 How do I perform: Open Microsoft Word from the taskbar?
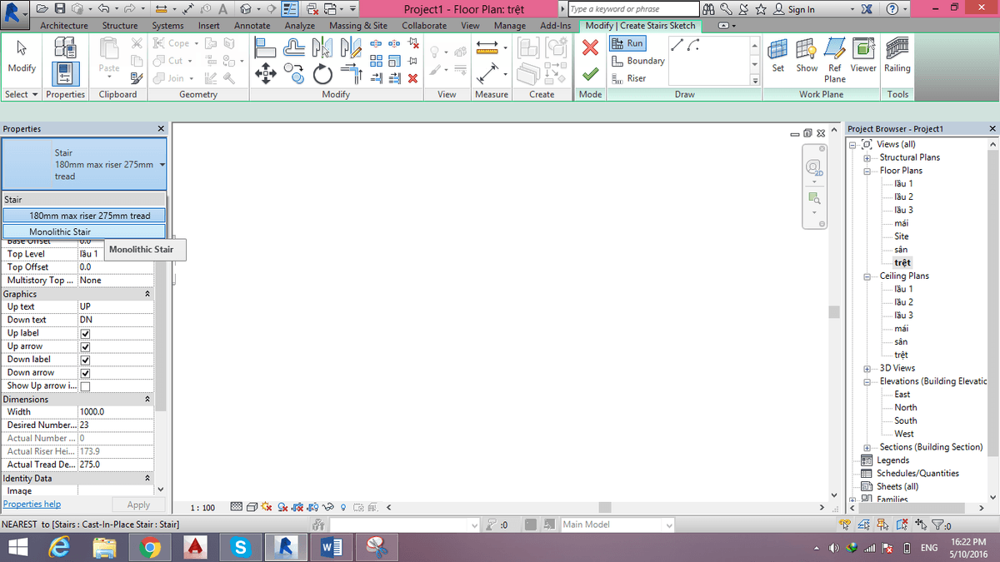click(331, 547)
